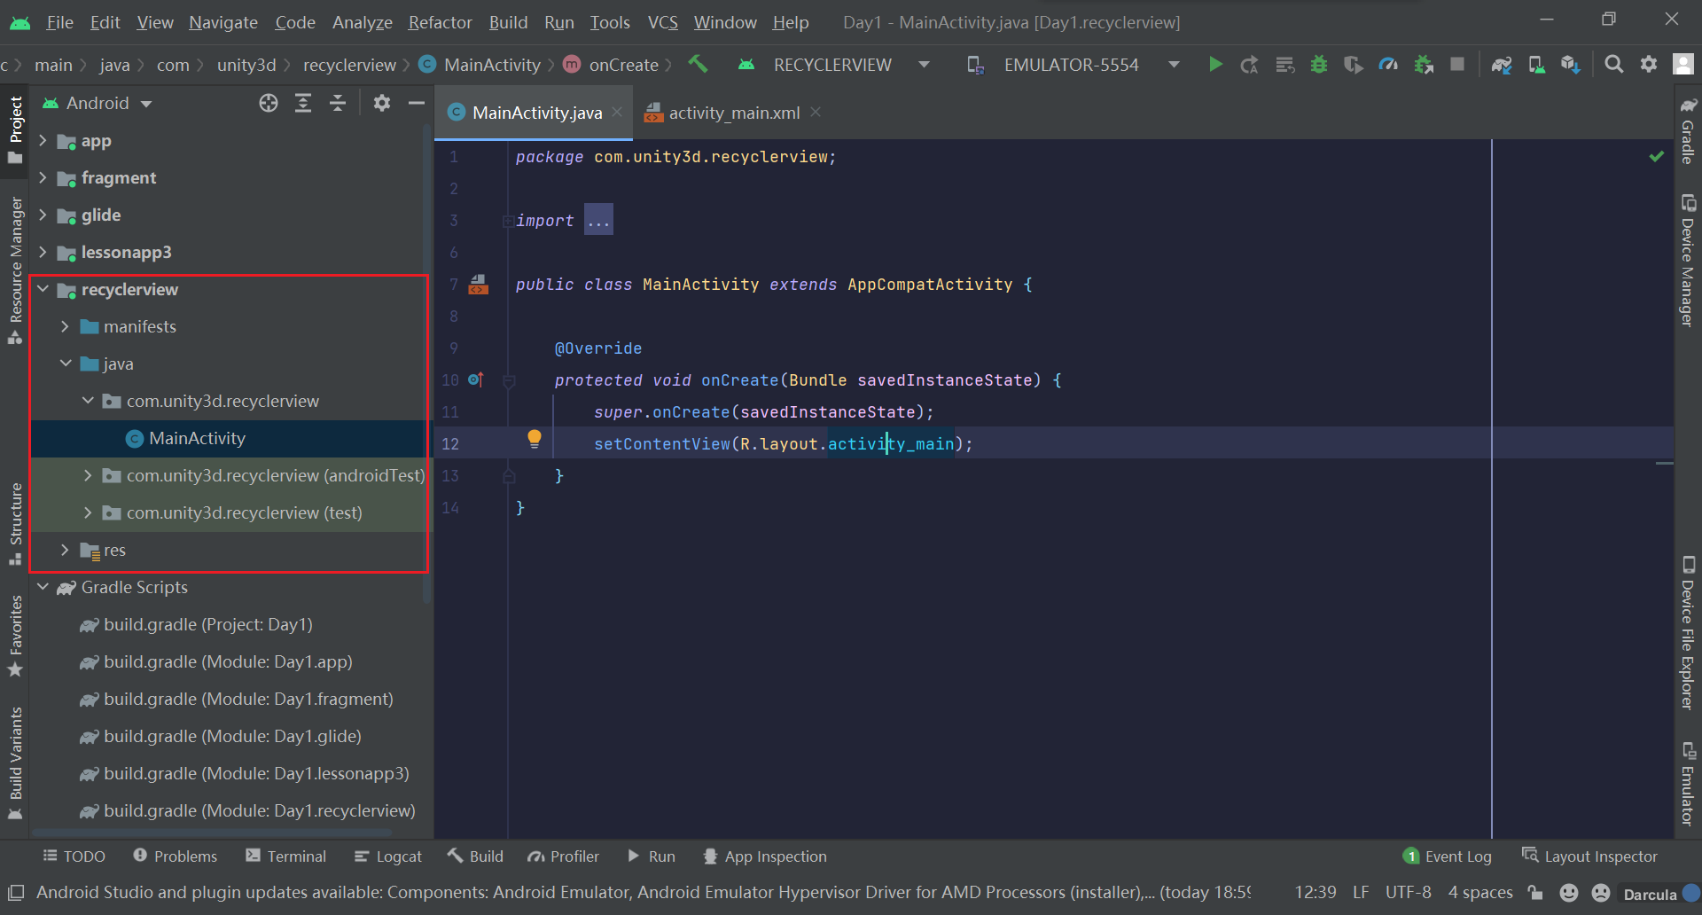
Task: Click Sync Project with Gradle Files icon
Action: click(x=1501, y=65)
